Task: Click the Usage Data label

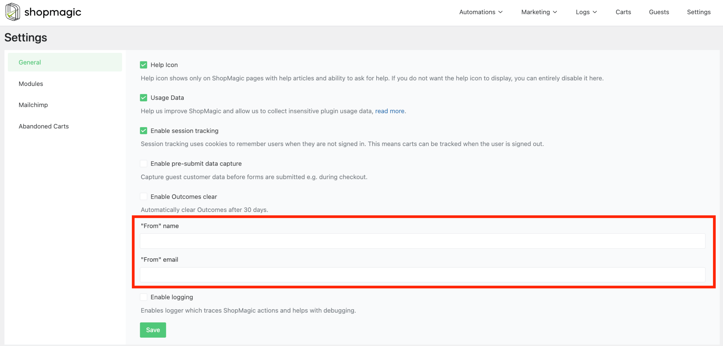Action: (167, 98)
